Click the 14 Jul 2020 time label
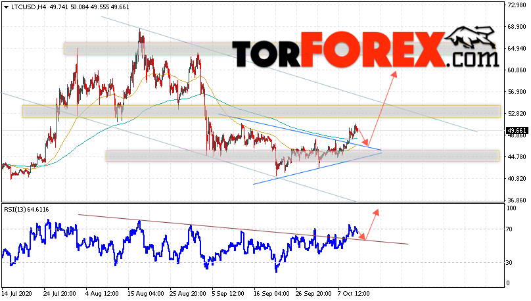This screenshot has width=531, height=301. click(x=16, y=293)
